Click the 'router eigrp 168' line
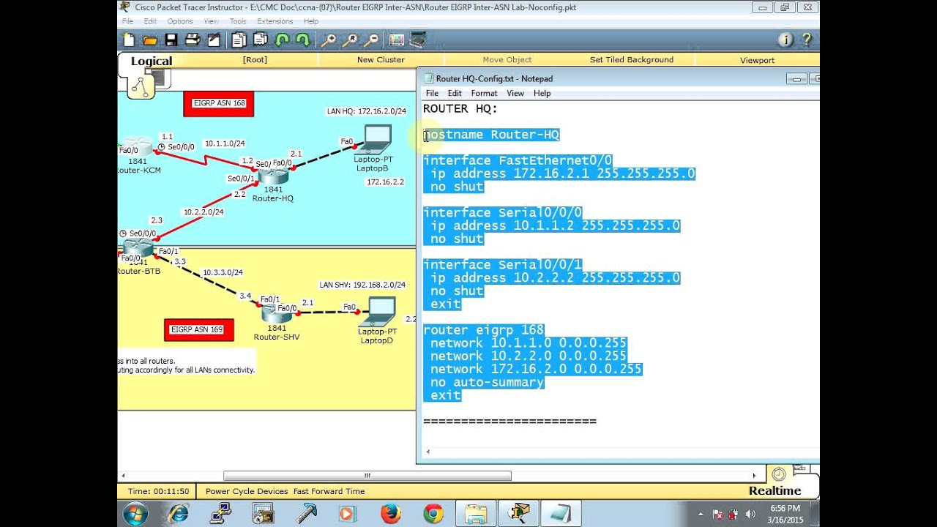 pos(484,330)
